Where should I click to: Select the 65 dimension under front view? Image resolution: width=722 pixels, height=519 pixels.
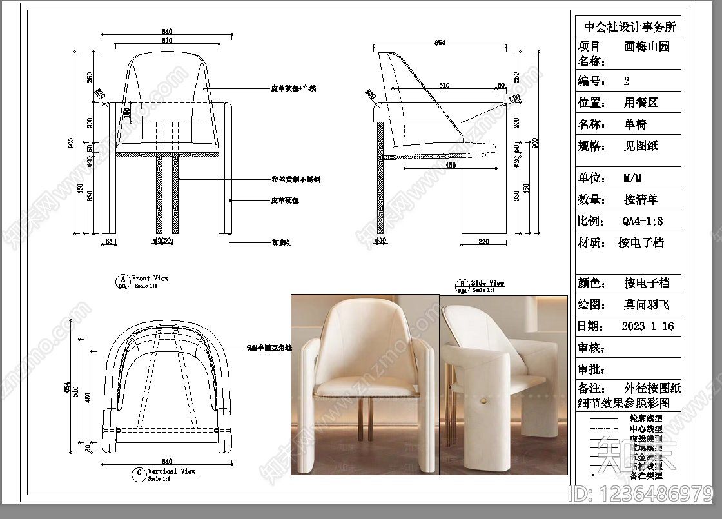[109, 241]
